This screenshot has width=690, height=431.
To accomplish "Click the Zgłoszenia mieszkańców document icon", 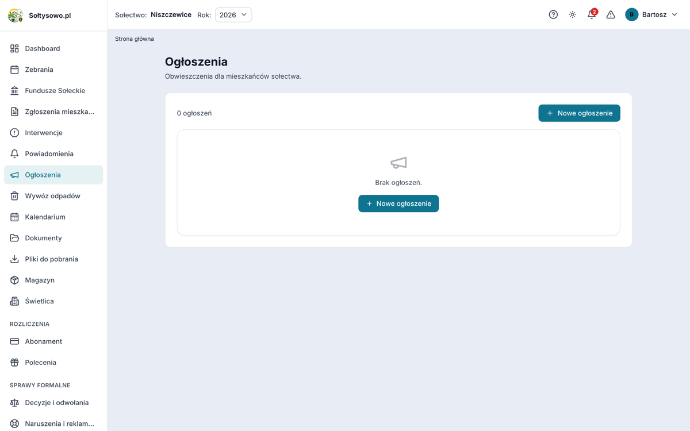I will point(14,111).
